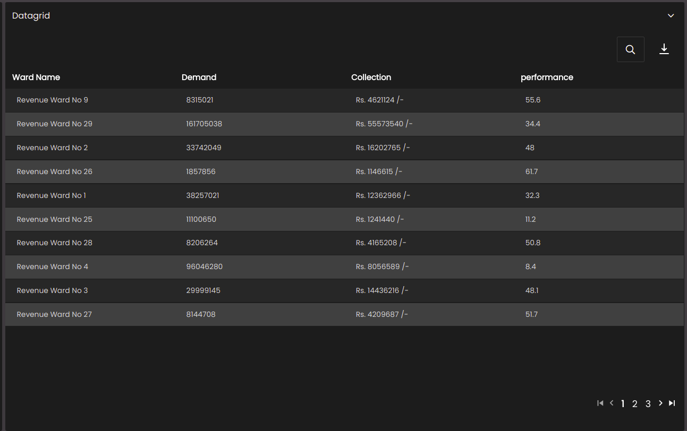Sort by performance column header
This screenshot has width=687, height=431.
click(x=547, y=77)
